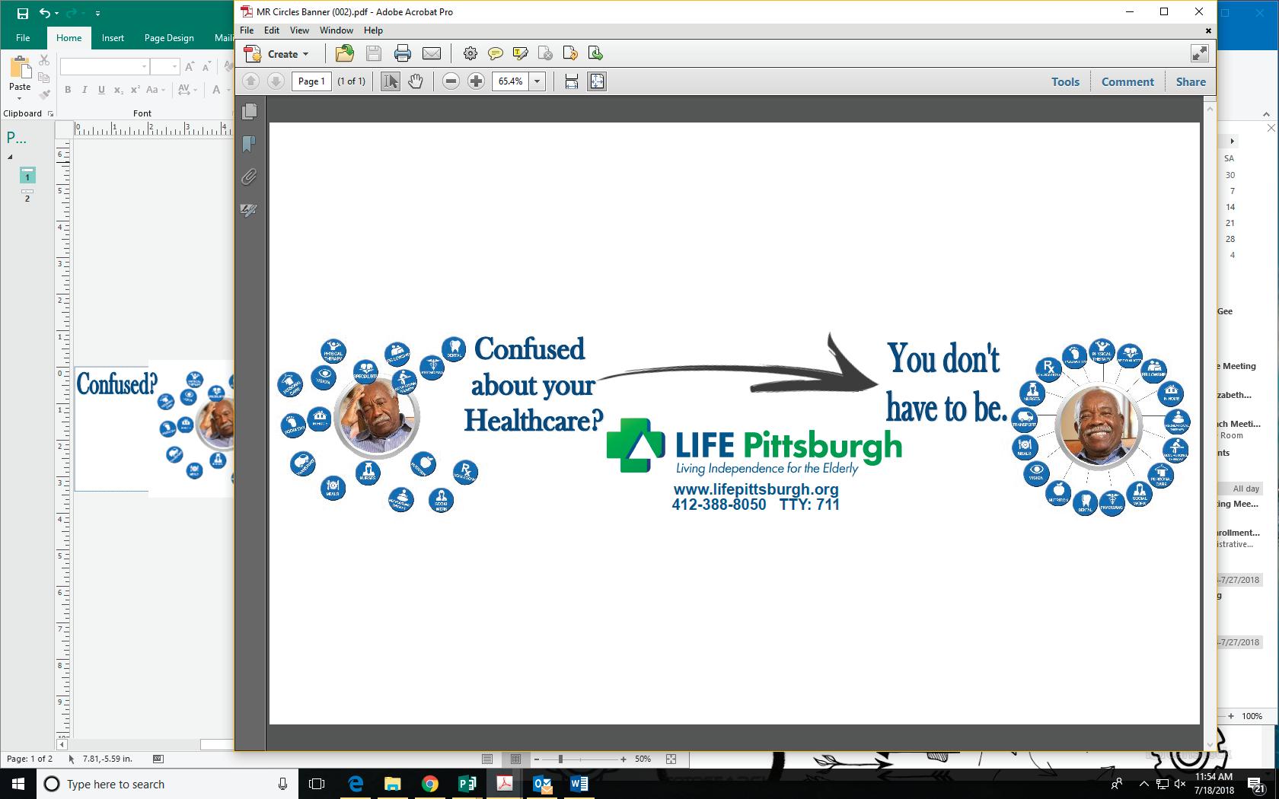Select the highlight text tool
The width and height of the screenshot is (1279, 799).
tap(521, 53)
